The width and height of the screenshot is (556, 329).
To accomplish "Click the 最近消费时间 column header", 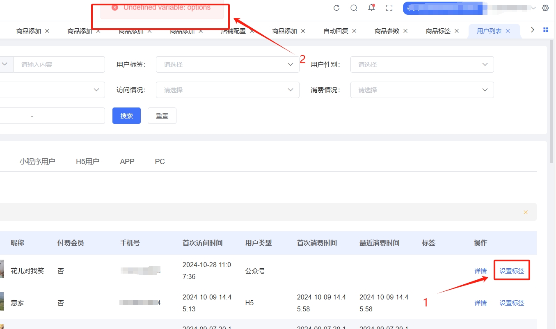I will [379, 243].
